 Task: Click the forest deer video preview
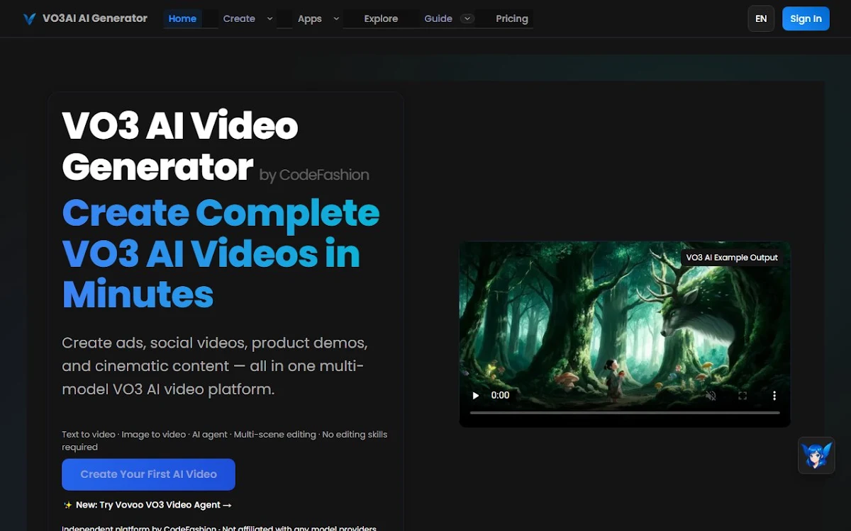pos(625,334)
